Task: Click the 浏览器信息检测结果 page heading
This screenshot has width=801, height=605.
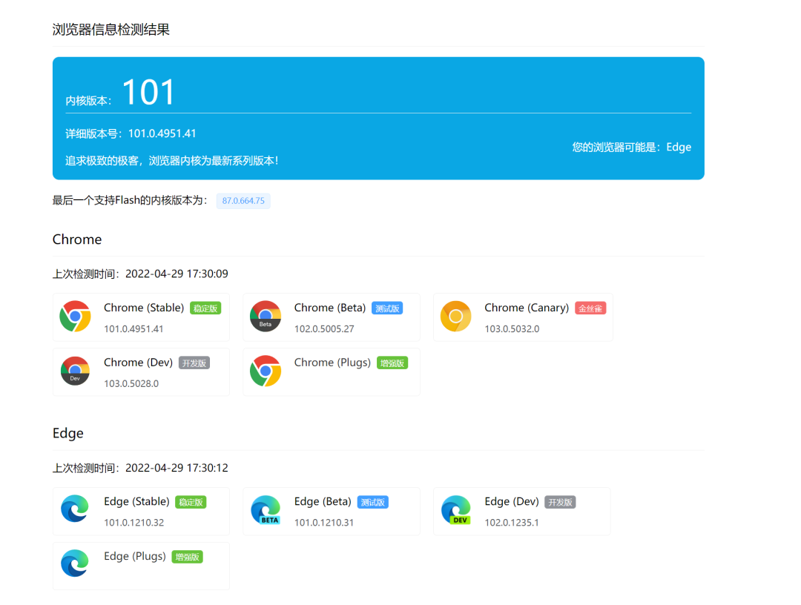Action: [111, 30]
